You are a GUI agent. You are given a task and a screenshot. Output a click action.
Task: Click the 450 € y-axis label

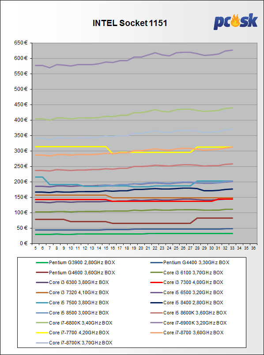coord(21,105)
